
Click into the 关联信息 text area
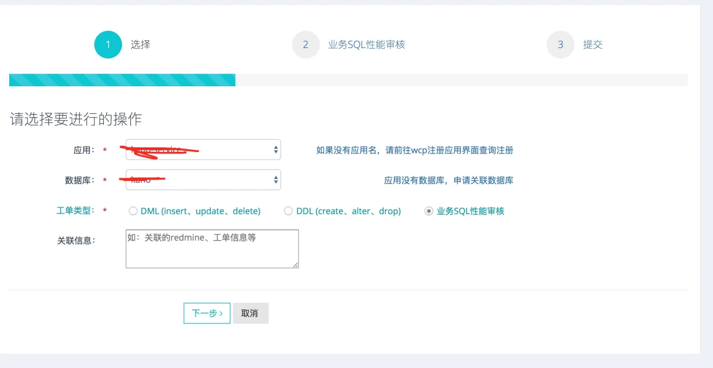point(212,249)
